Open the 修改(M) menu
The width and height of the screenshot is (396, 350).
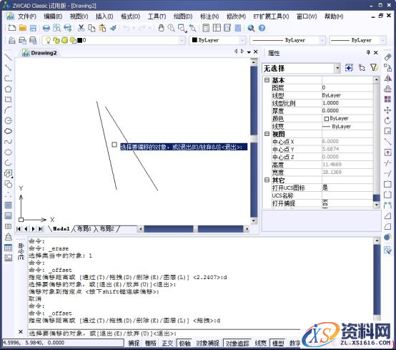point(236,16)
